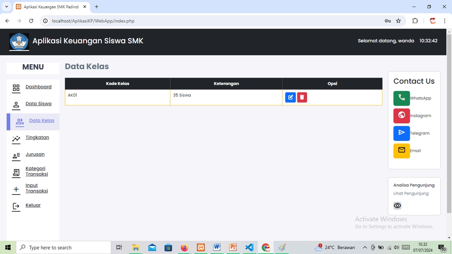The width and height of the screenshot is (452, 254).
Task: Open a new browser tab
Action: coord(97,7)
